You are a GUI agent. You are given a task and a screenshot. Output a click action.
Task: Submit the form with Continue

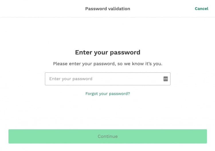tap(107, 136)
